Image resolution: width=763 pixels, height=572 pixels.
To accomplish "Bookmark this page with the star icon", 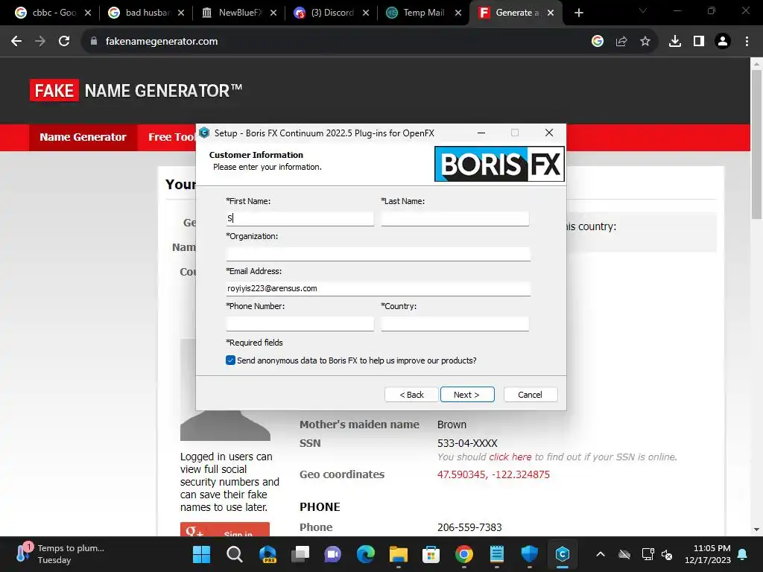I will click(645, 42).
